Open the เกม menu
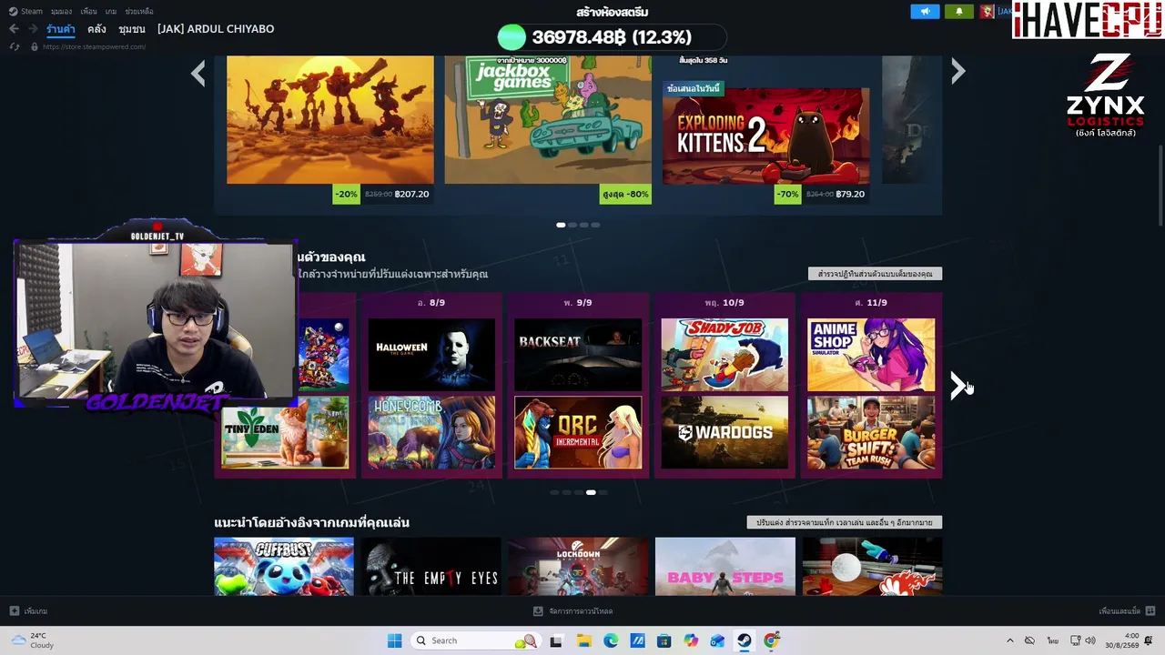Viewport: 1165px width, 655px height. pos(111,11)
